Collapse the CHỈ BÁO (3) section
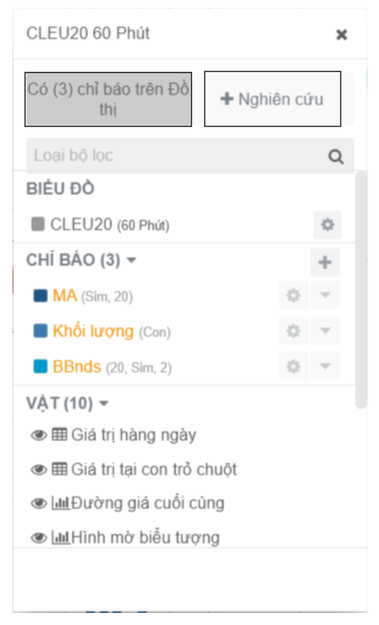This screenshot has width=379, height=625. tap(131, 261)
